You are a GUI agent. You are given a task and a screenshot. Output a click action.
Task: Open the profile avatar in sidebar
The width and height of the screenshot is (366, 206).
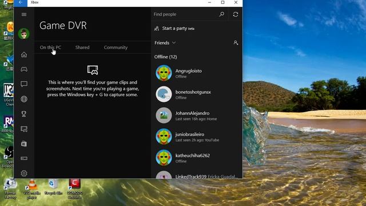24,34
